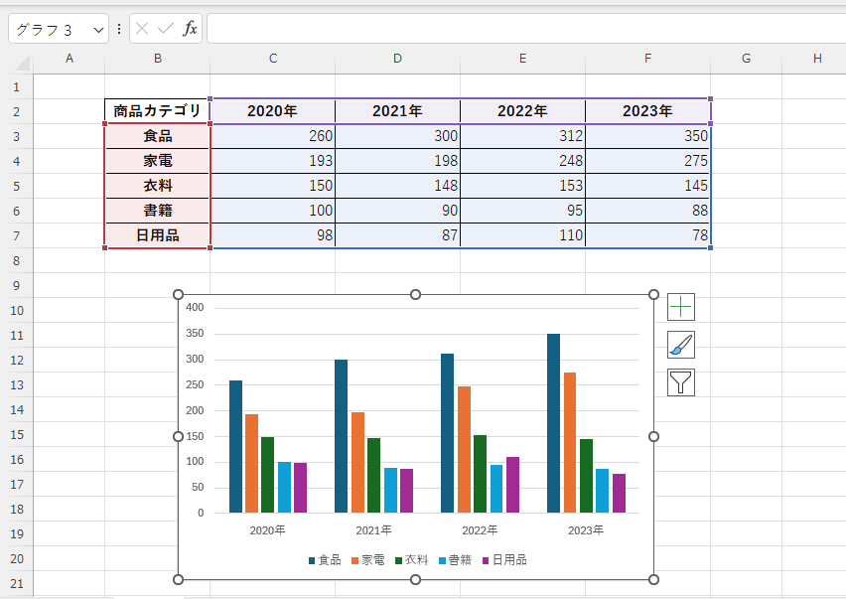Select the 日用品 category cell in table
Screen dimensions: 846x599
[158, 235]
